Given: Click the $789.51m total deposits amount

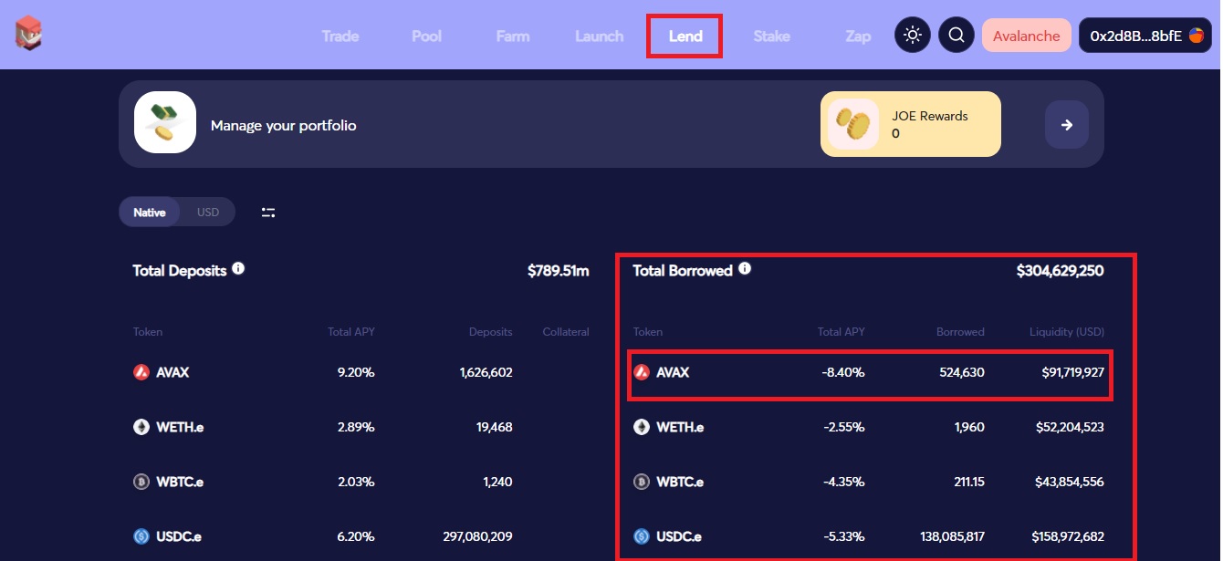Looking at the screenshot, I should pos(559,271).
